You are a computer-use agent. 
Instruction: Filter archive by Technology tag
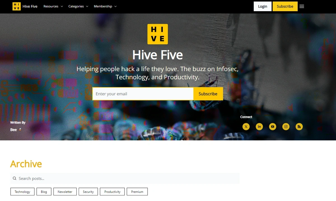pos(22,192)
